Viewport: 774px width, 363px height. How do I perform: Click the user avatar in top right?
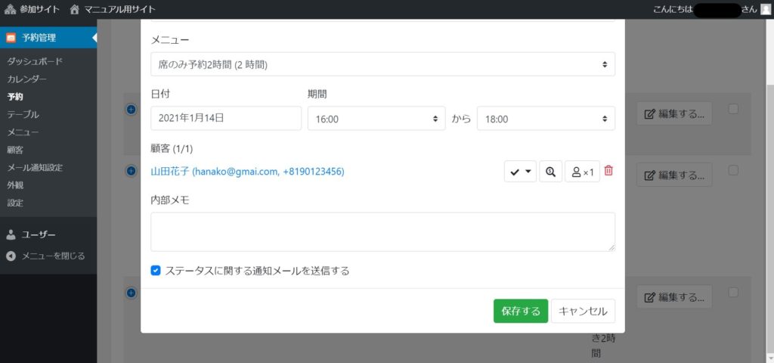(766, 9)
